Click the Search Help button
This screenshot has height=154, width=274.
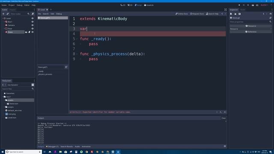tap(212, 14)
